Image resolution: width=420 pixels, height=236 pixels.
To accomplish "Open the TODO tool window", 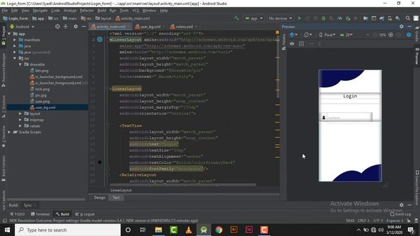I will 17,214.
